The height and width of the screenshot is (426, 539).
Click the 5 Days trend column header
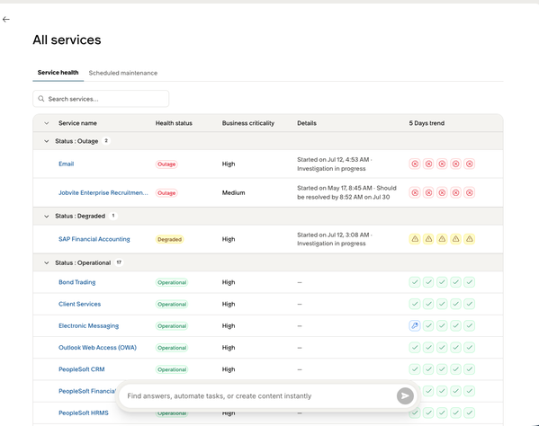(427, 123)
